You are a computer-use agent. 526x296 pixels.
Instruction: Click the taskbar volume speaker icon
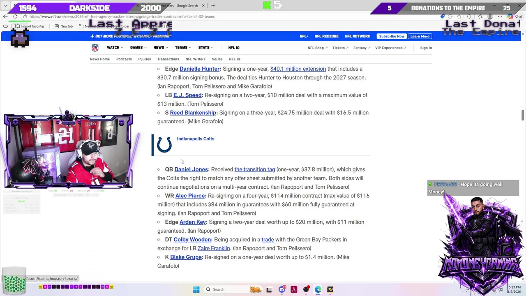(501, 289)
